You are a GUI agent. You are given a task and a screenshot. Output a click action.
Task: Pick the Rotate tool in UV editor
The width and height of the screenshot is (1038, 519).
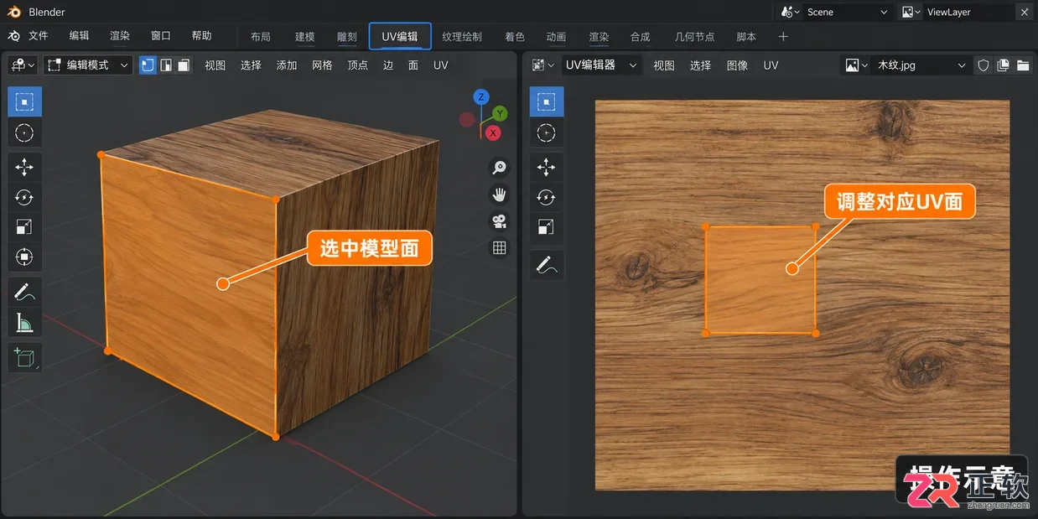[547, 197]
